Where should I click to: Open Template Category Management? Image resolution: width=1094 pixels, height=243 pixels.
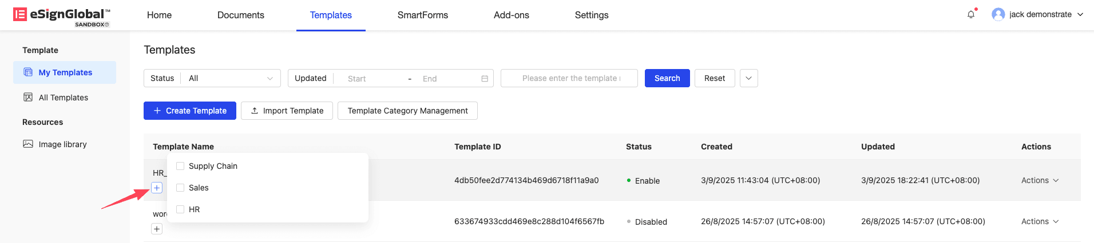tap(407, 111)
